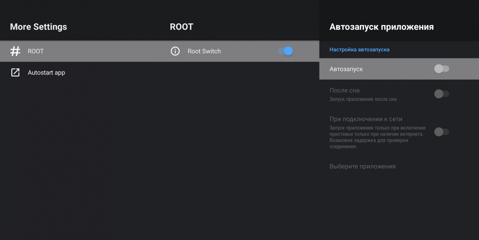The image size is (479, 240).
Task: Click the ROOT panel heading
Action: 181,27
